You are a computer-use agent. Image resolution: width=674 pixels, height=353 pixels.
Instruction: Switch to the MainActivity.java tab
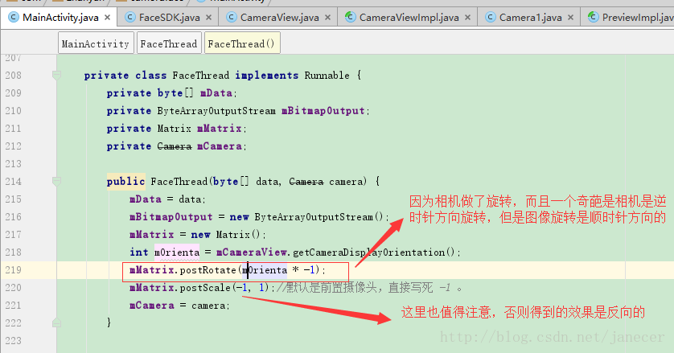(60, 18)
